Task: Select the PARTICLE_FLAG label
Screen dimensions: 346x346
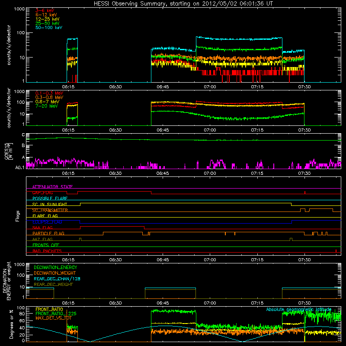Action: pos(48,234)
